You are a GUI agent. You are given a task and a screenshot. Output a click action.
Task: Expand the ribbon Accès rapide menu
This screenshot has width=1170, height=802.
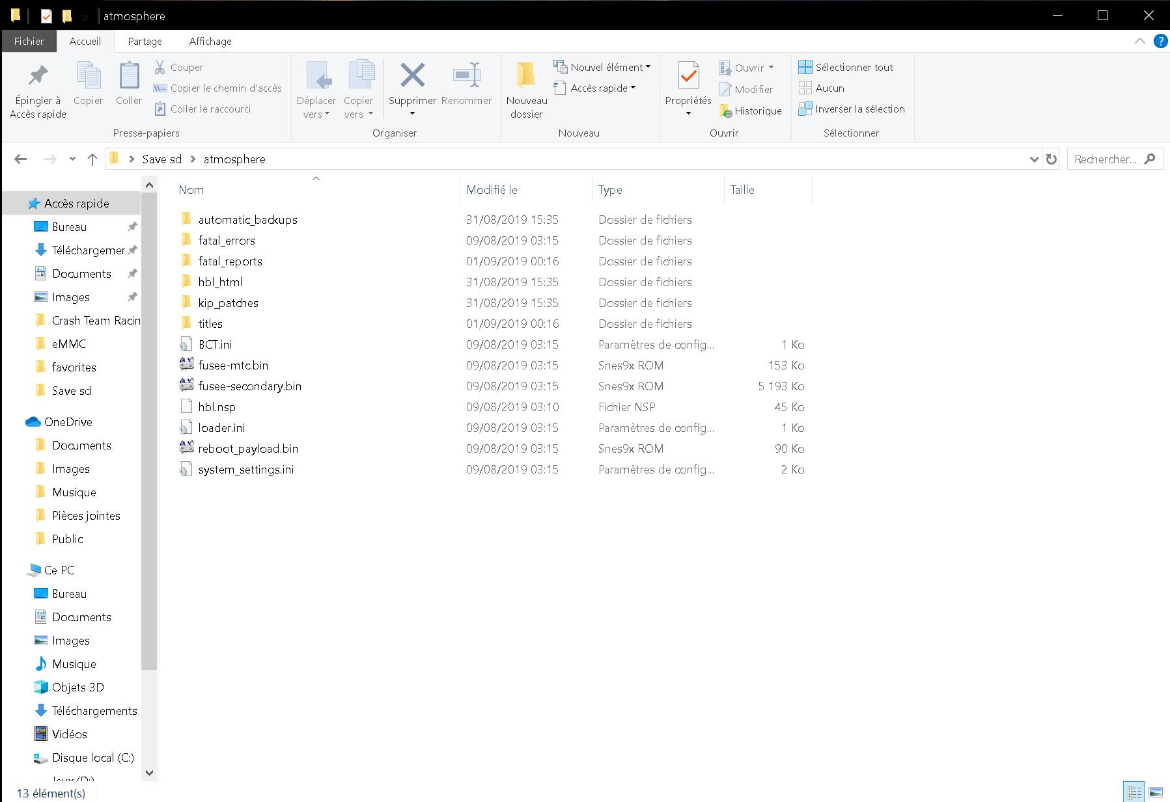pyautogui.click(x=594, y=88)
